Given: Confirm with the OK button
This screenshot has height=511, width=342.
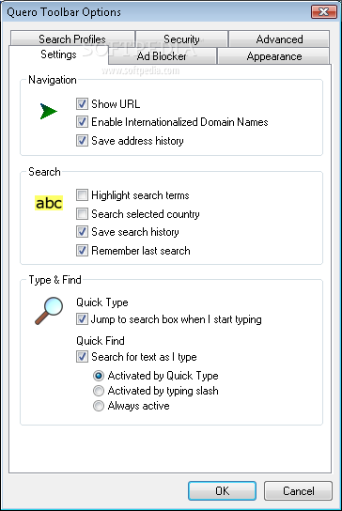Looking at the screenshot, I should [222, 490].
